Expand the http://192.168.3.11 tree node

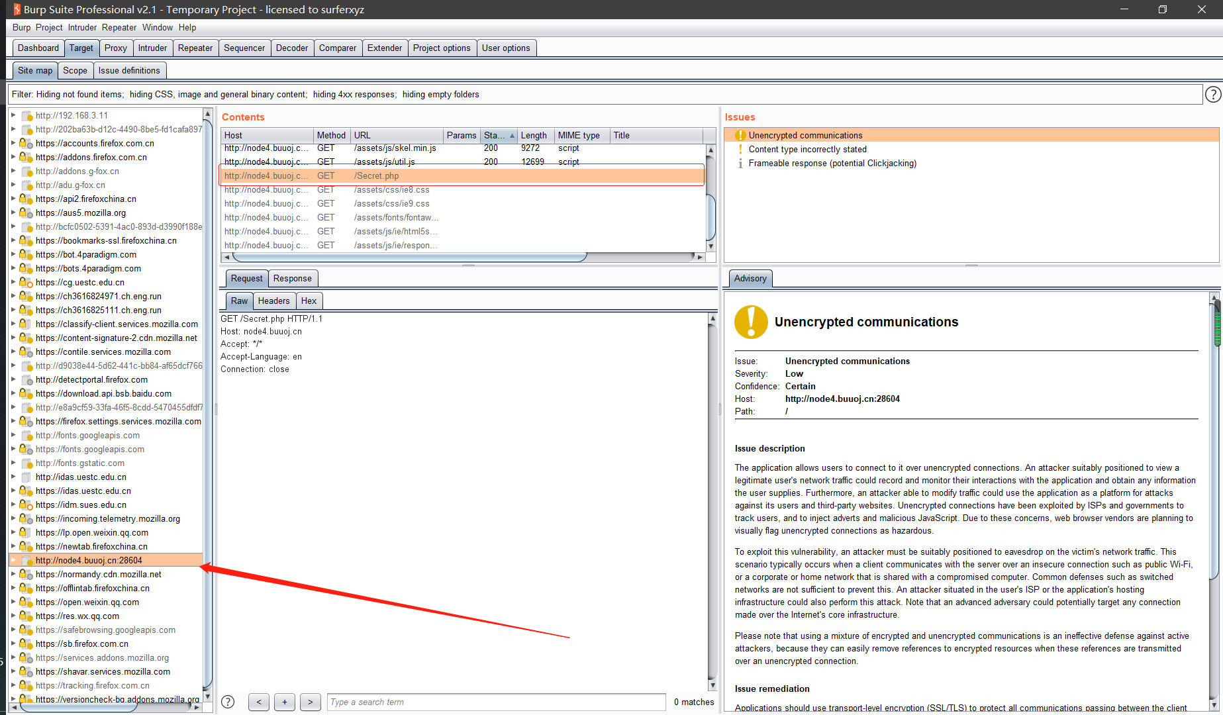click(13, 115)
